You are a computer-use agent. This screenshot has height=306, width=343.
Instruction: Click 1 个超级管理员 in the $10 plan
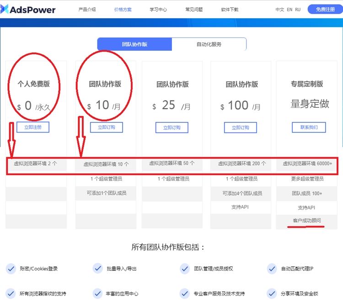click(x=107, y=179)
